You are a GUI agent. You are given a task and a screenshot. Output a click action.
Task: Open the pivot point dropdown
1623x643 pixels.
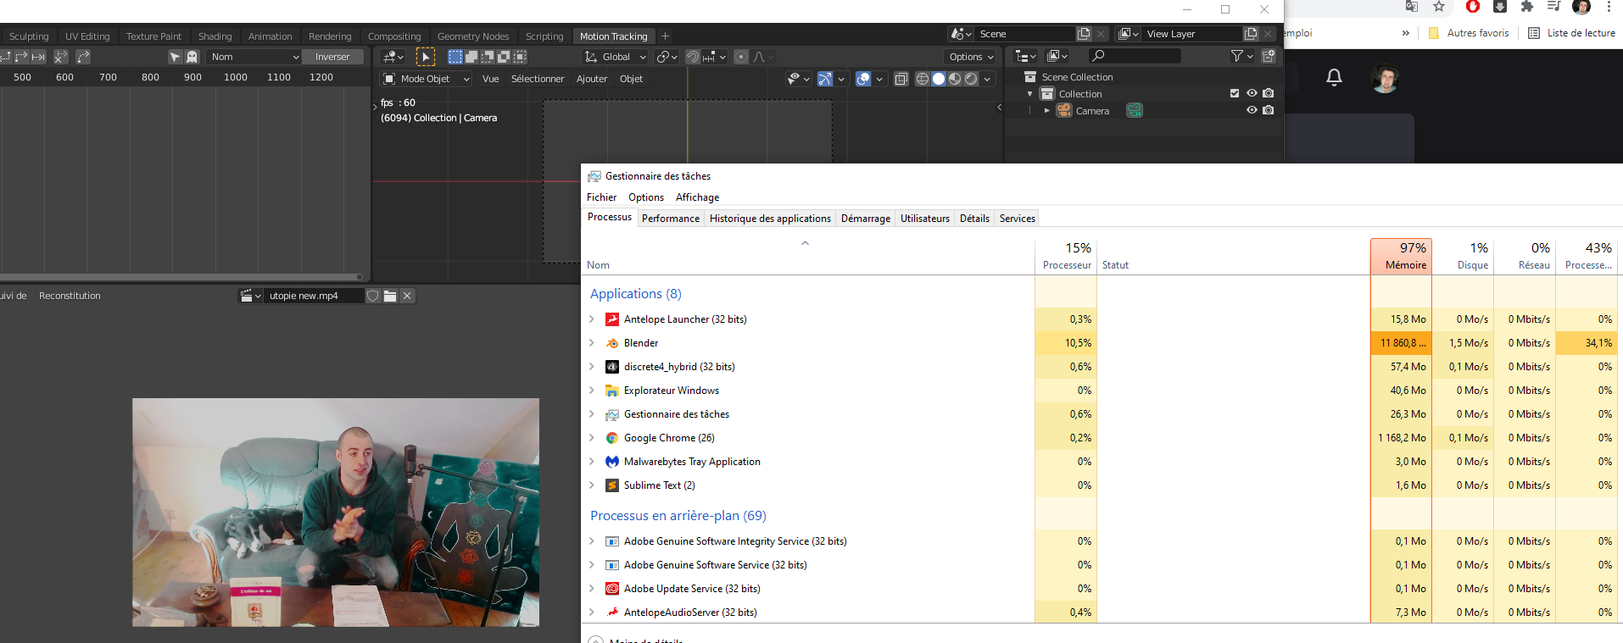click(x=667, y=57)
